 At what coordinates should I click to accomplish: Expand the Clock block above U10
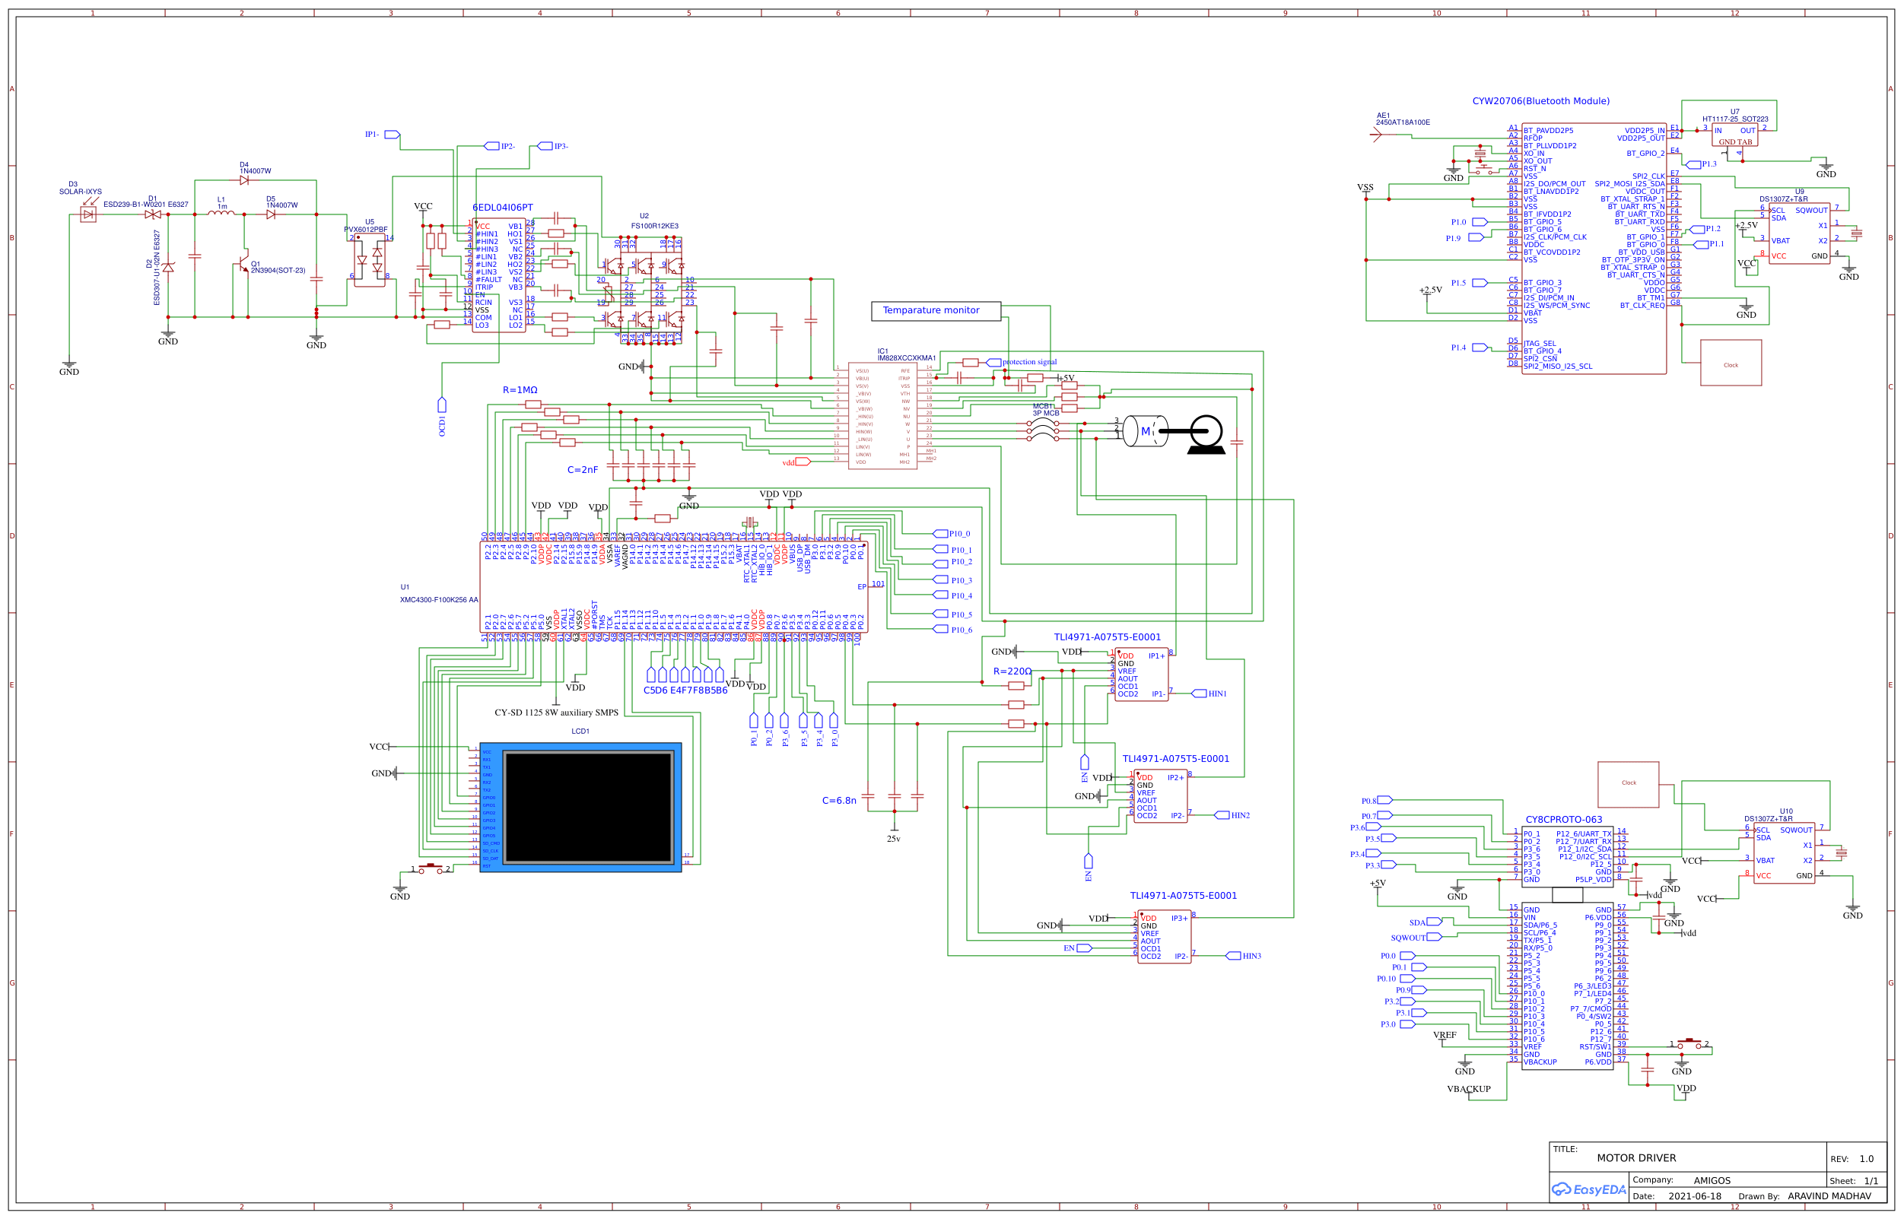(1629, 782)
